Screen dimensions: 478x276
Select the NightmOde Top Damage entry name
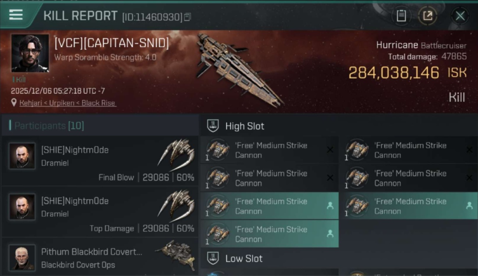point(75,201)
